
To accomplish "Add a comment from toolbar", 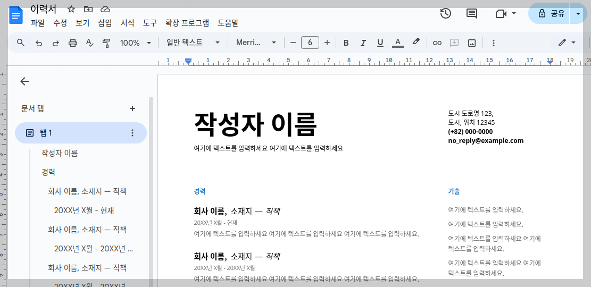I will point(454,43).
